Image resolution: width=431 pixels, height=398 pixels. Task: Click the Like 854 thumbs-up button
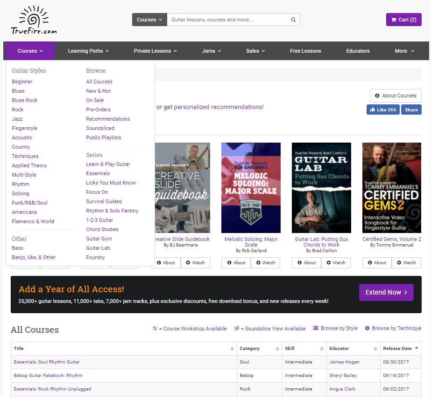(383, 110)
